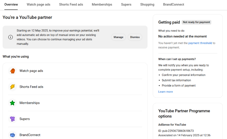Click the You're a YouTube partner heading
The image size is (227, 139).
tap(27, 17)
